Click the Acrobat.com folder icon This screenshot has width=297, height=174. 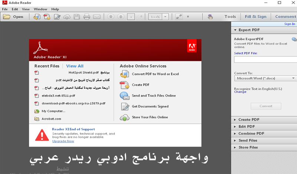(x=37, y=119)
